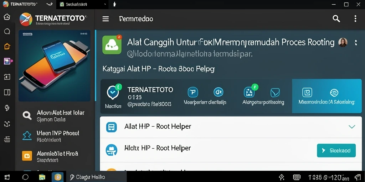Click the pink image icon in left sidebar

coord(7,61)
